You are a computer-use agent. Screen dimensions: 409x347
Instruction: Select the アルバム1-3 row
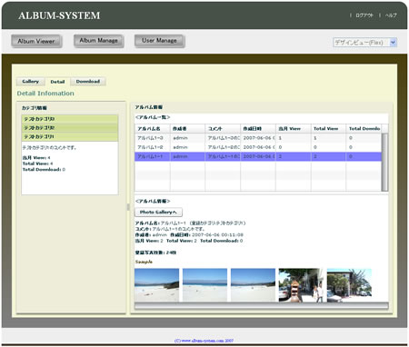click(258, 138)
